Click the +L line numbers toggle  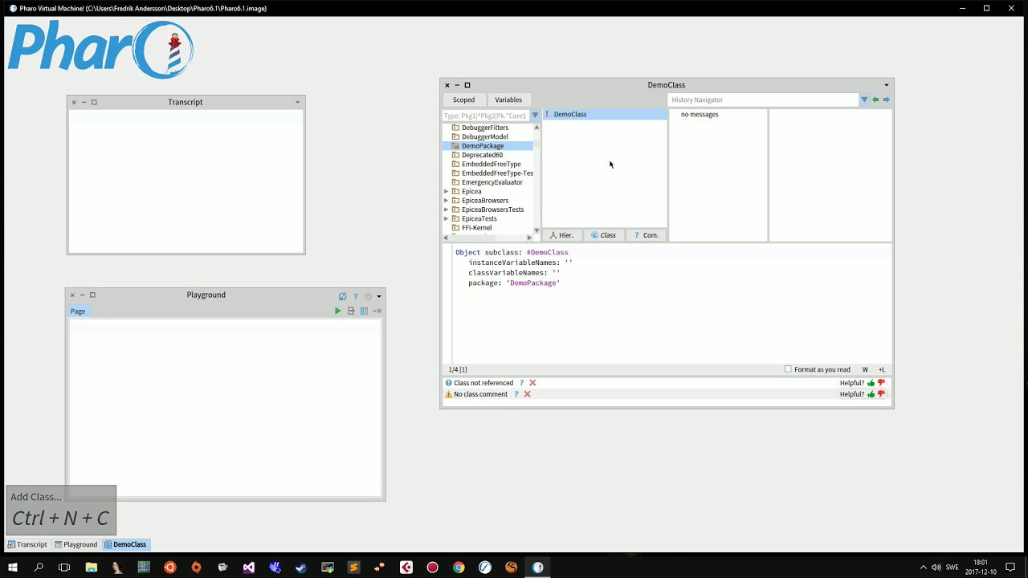click(x=882, y=369)
